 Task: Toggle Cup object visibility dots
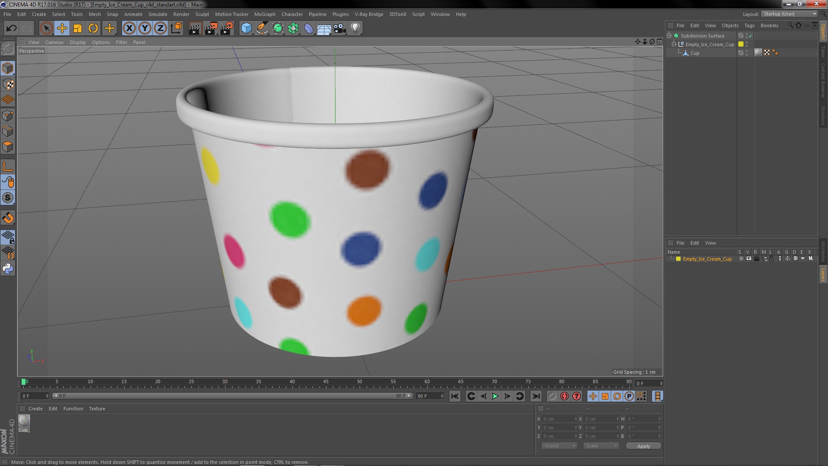[747, 53]
